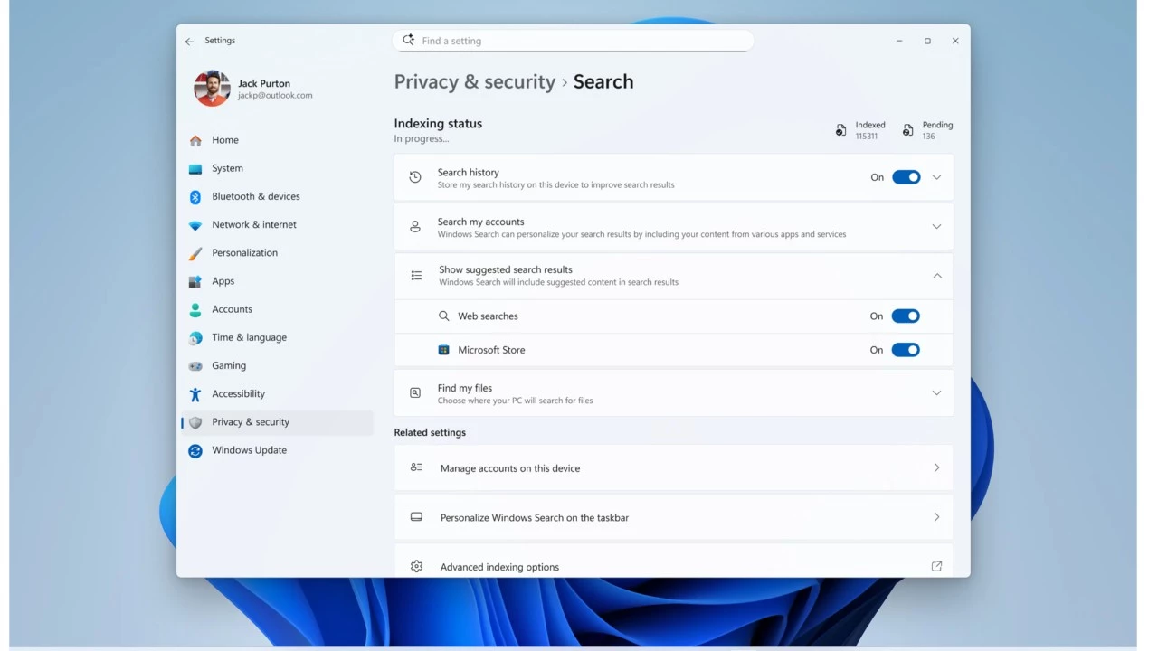This screenshot has width=1158, height=651.
Task: Click the Search my accounts person icon
Action: tap(415, 227)
